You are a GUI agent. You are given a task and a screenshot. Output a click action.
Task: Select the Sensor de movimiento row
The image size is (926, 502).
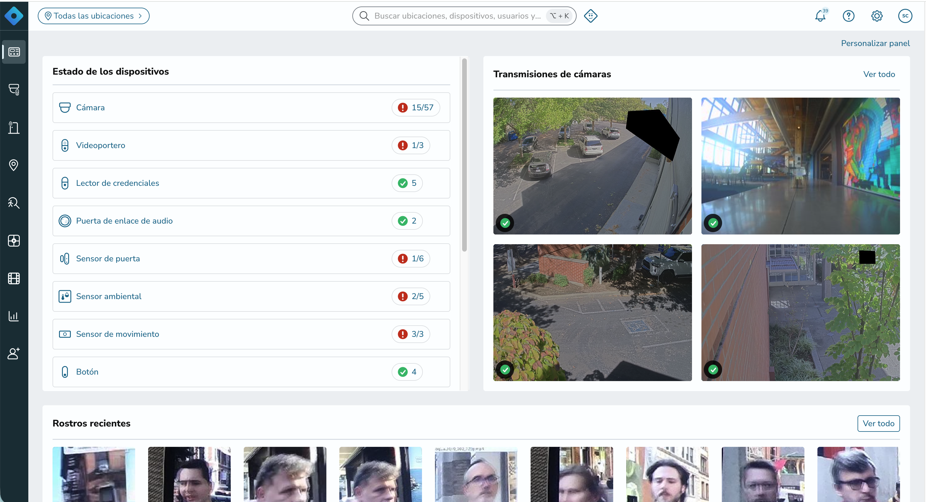(x=251, y=334)
